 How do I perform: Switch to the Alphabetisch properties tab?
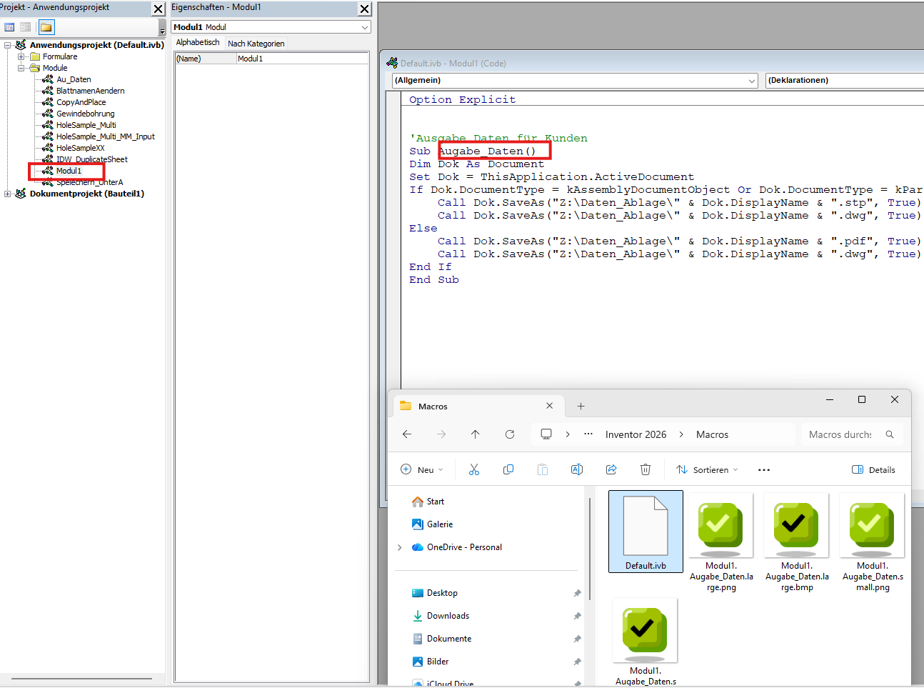198,43
